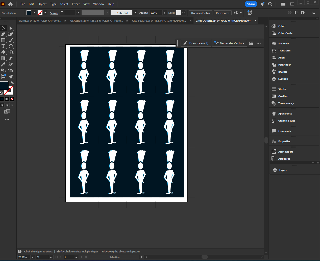Select the Eraser tool

click(x=4, y=52)
